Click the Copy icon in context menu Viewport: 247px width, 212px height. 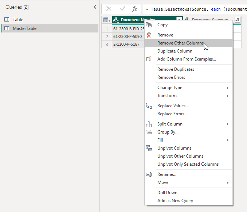tap(149, 25)
